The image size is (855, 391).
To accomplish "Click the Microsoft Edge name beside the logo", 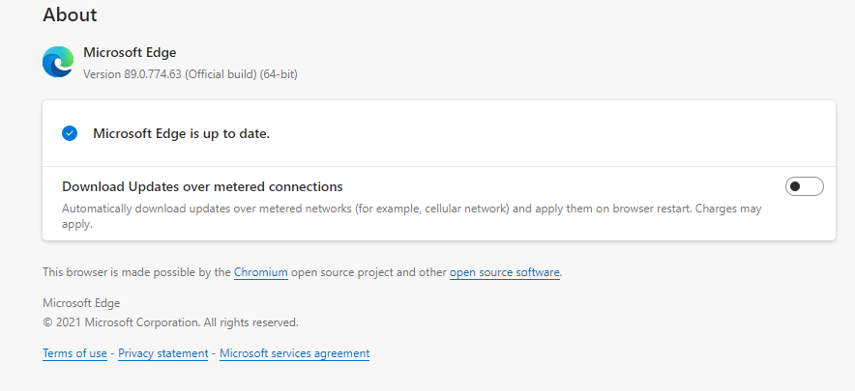I will [130, 52].
